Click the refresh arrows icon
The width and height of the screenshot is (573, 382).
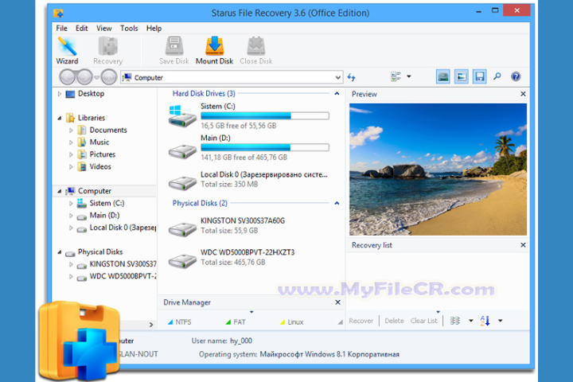click(351, 77)
